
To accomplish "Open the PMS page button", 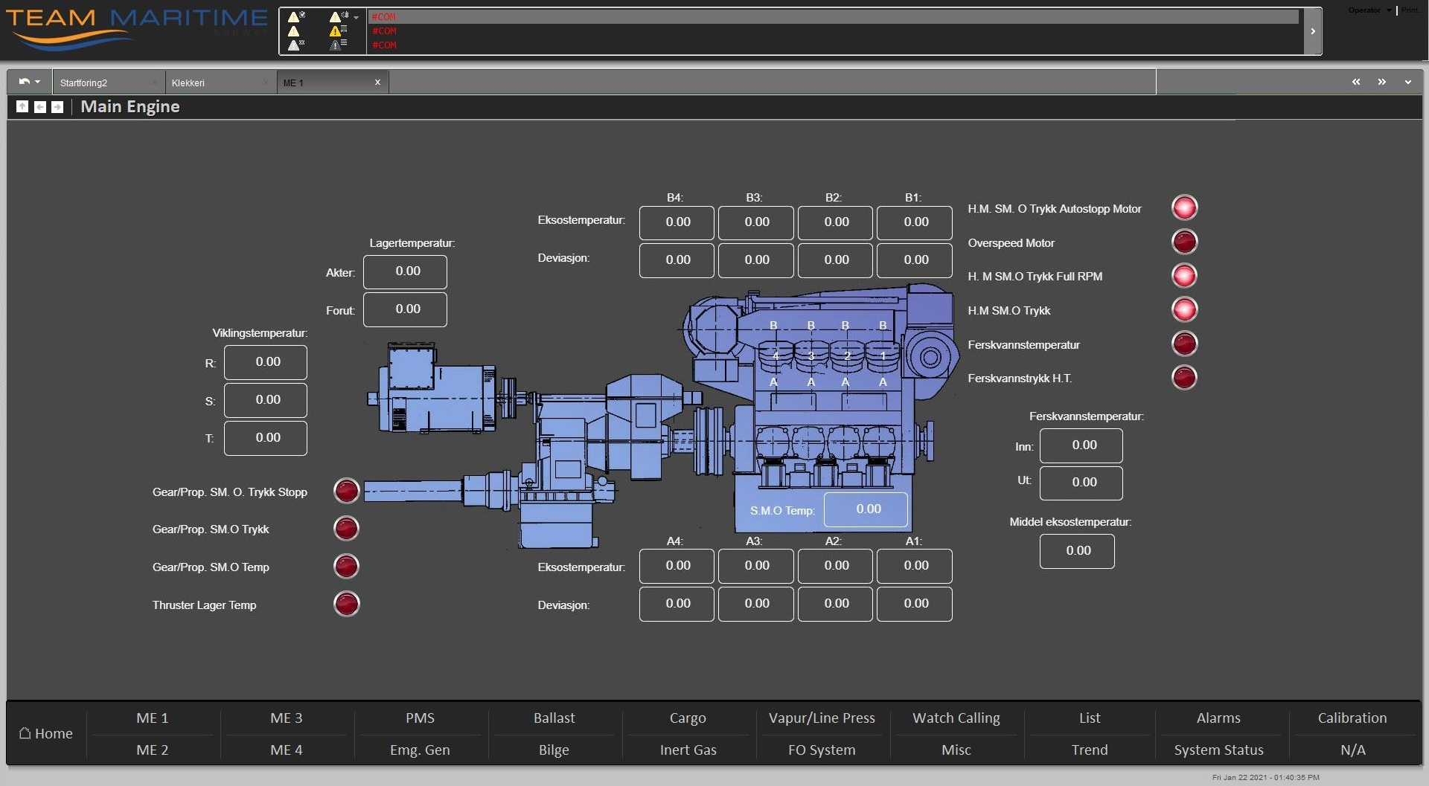I will [419, 718].
